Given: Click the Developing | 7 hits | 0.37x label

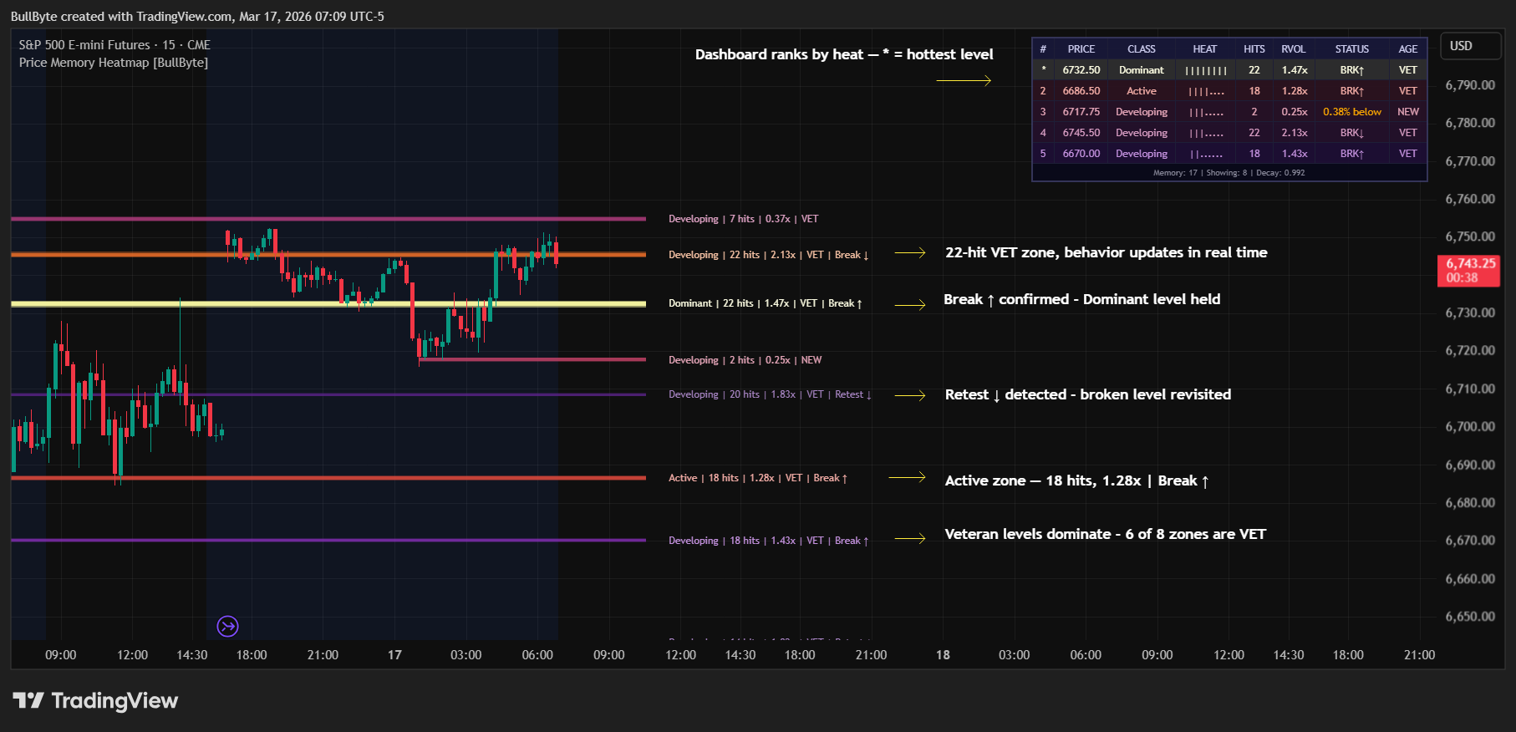Looking at the screenshot, I should pyautogui.click(x=743, y=219).
